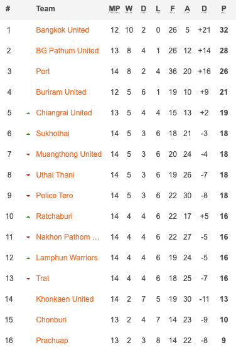Select the Prachuap team link

click(52, 341)
